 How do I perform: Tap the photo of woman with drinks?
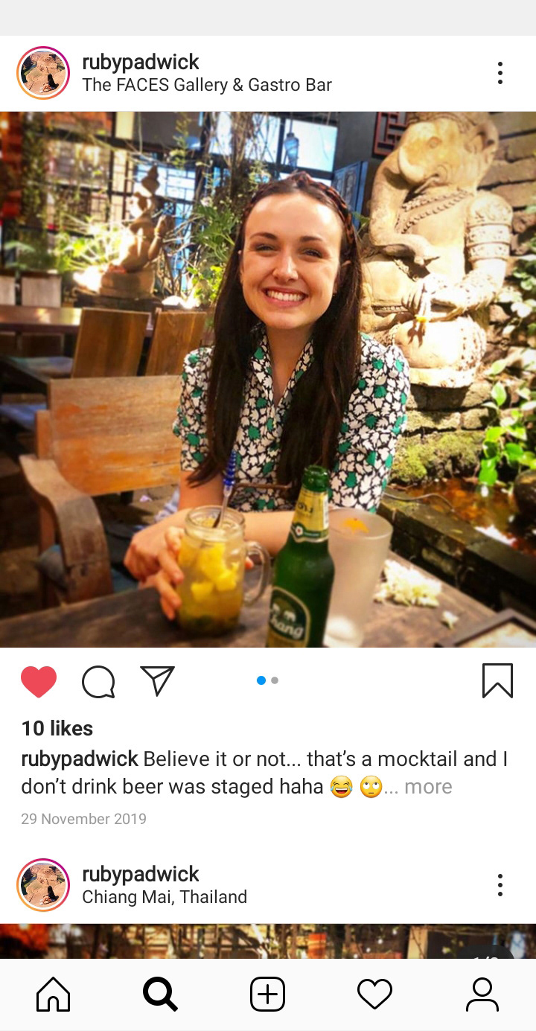[268, 380]
